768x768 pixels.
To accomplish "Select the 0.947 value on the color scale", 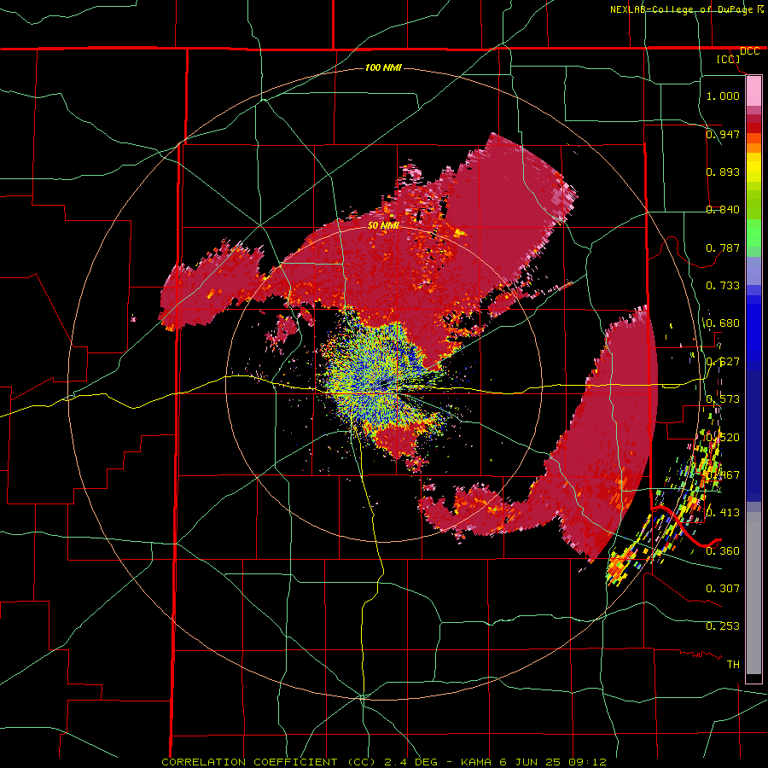I will (x=723, y=134).
